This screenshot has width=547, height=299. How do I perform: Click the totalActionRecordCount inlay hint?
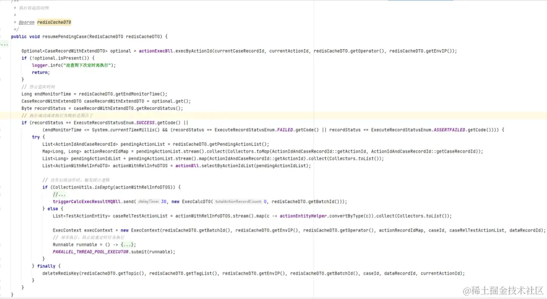[x=238, y=202]
